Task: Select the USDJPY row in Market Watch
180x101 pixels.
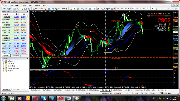Action: (14, 22)
